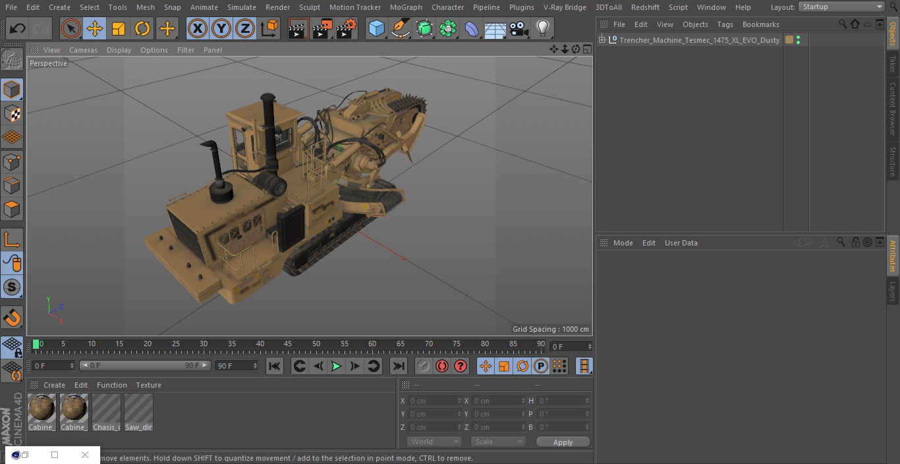This screenshot has width=900, height=464.
Task: Click Render View clapperboard icon
Action: tap(298, 28)
